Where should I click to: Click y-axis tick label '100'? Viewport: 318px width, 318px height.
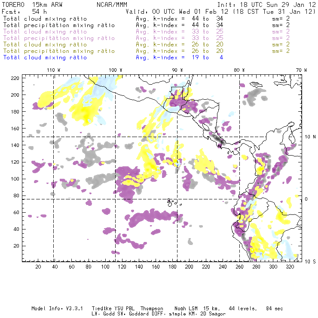point(15,179)
